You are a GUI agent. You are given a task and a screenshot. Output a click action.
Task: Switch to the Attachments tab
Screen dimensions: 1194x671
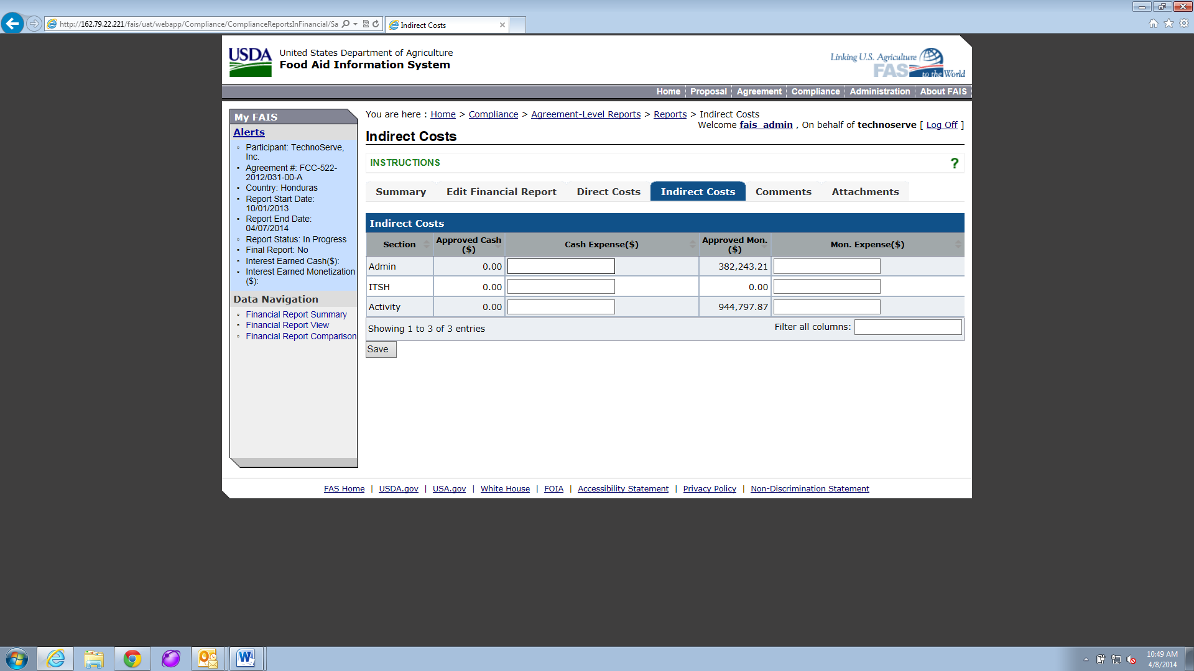pyautogui.click(x=865, y=192)
